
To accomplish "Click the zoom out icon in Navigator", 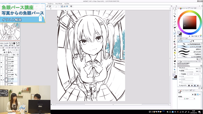I will click(10, 43).
